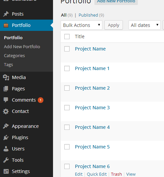Click the Appearance paintbrush icon
Viewport: 164px width, 177px height.
coord(6,126)
